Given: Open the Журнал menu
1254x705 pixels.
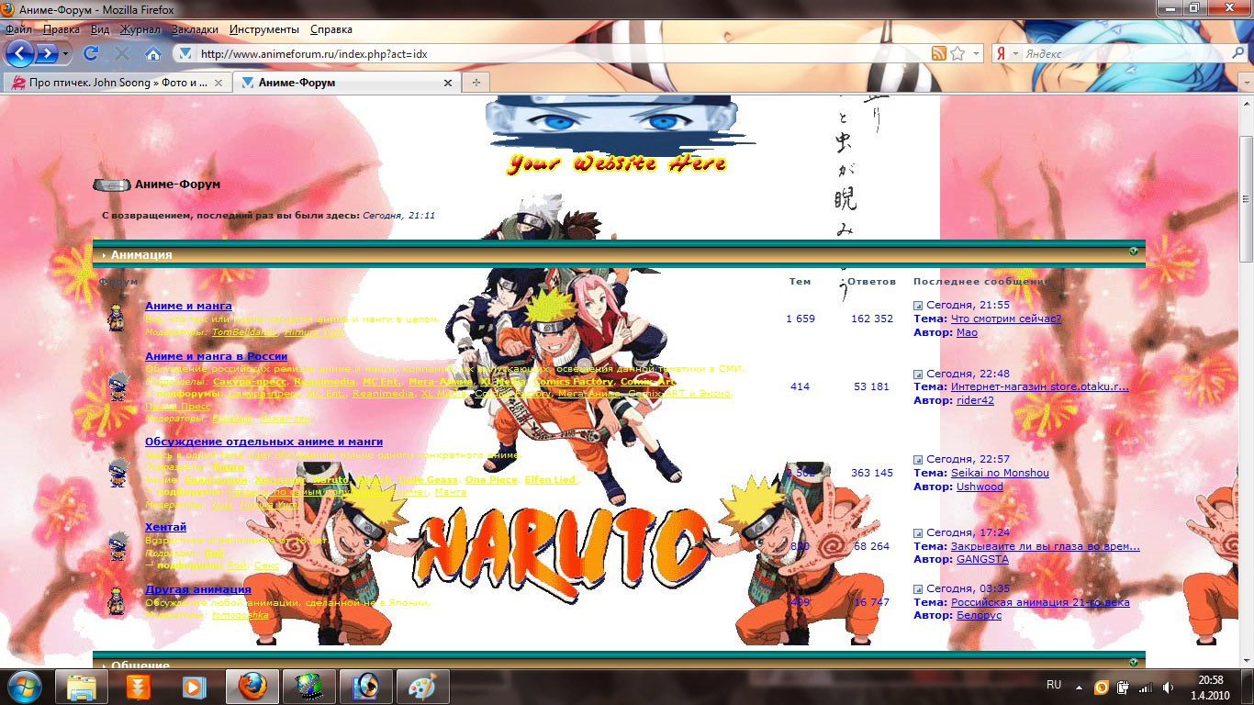Looking at the screenshot, I should [140, 29].
